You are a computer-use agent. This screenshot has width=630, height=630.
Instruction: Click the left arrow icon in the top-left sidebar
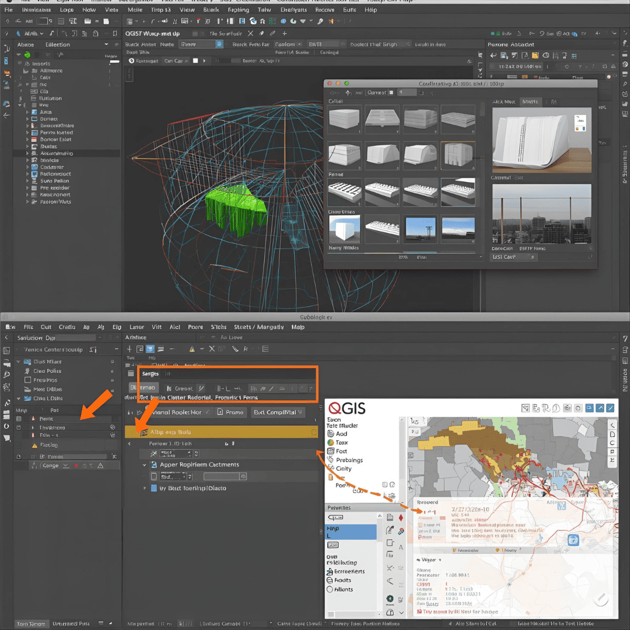click(x=6, y=116)
